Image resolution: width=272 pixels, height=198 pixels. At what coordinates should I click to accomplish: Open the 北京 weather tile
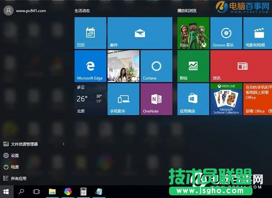(90, 99)
